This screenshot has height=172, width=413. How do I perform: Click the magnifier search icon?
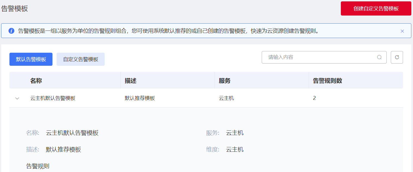coord(379,57)
